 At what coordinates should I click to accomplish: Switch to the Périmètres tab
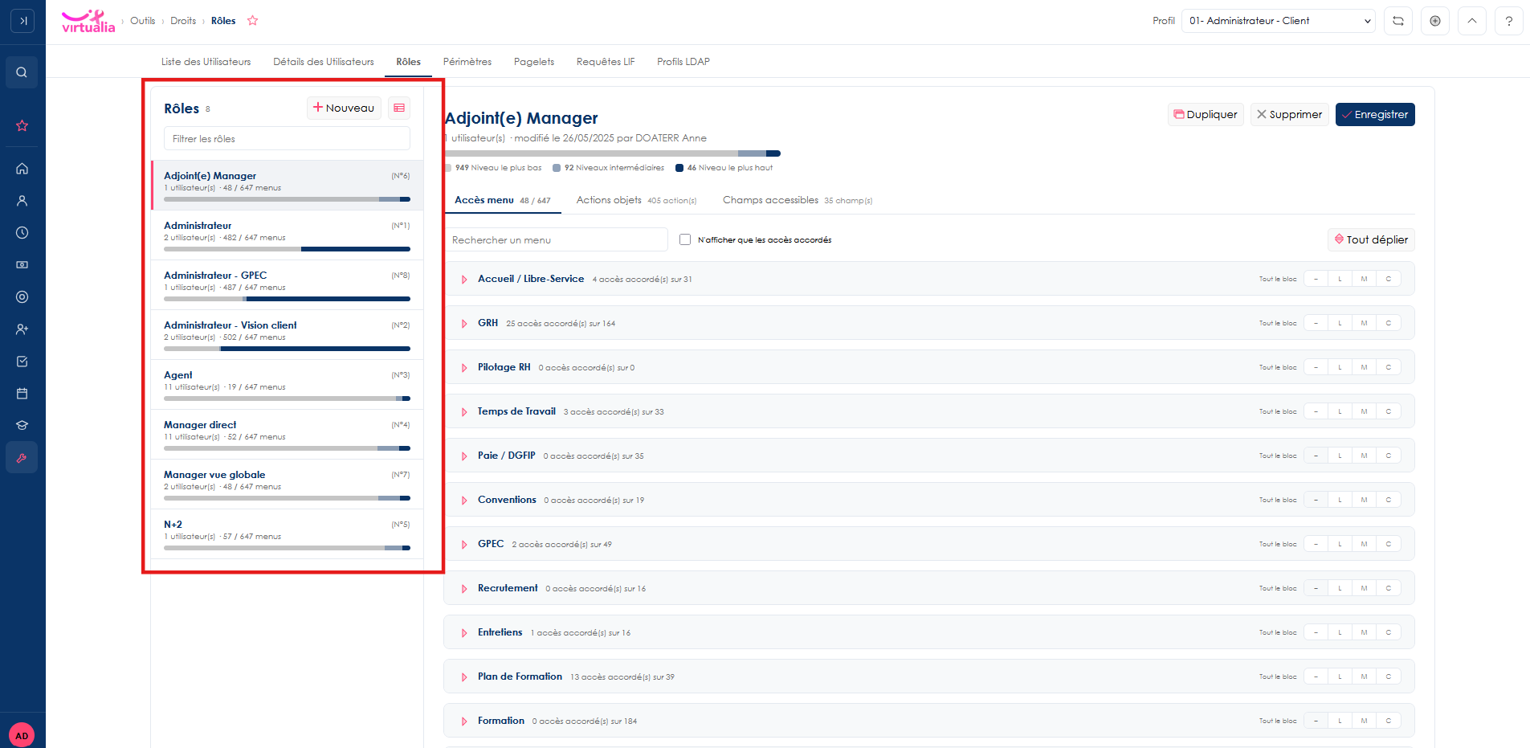[x=467, y=62]
